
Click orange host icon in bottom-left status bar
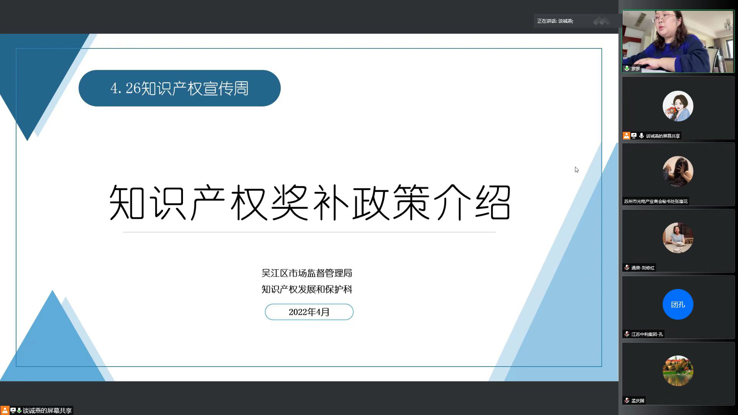[x=5, y=410]
